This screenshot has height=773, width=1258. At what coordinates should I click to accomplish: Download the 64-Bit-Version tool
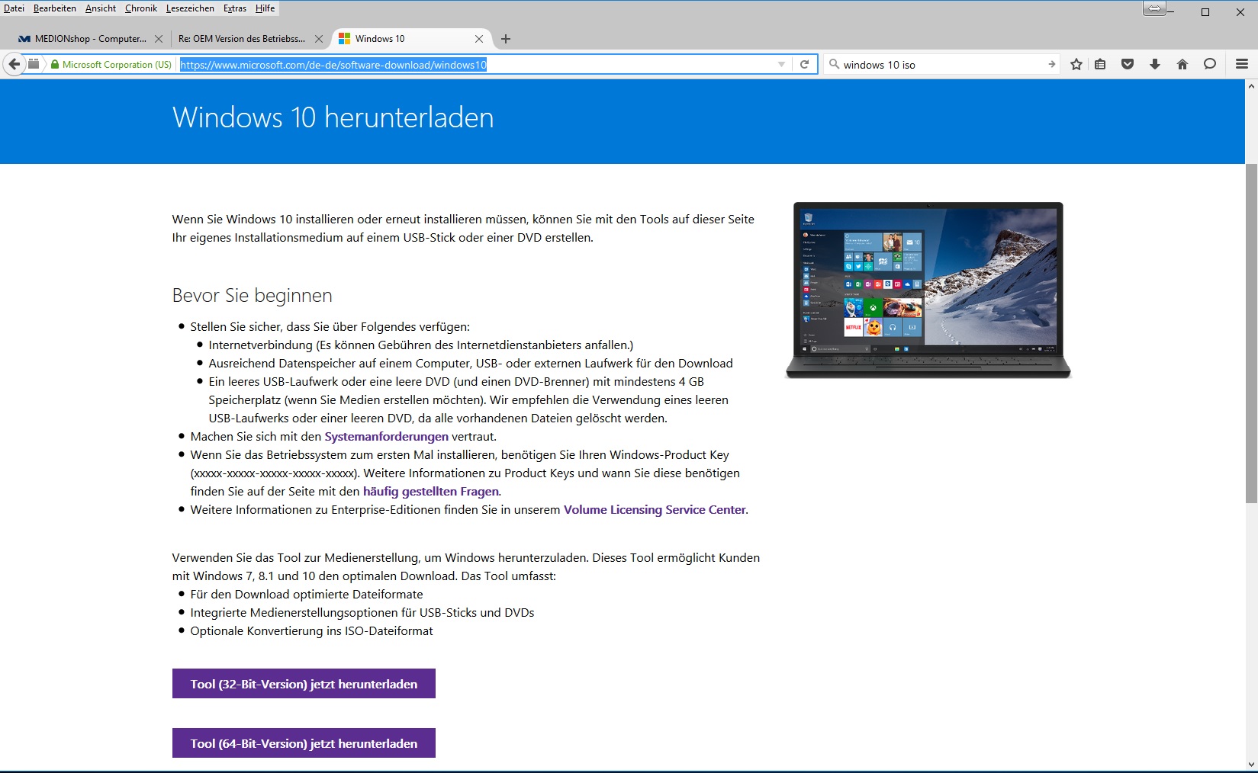click(x=304, y=743)
